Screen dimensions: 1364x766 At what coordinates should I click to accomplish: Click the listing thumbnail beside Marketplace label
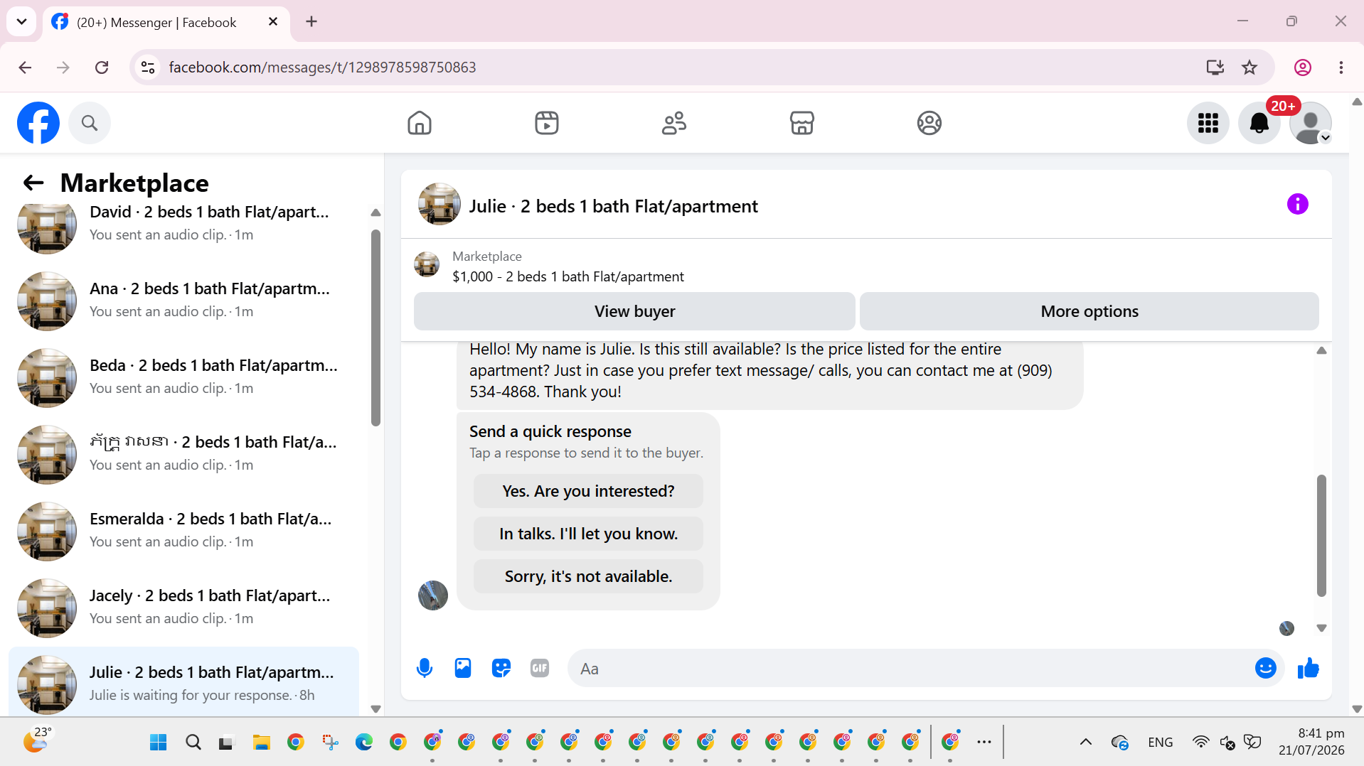427,265
